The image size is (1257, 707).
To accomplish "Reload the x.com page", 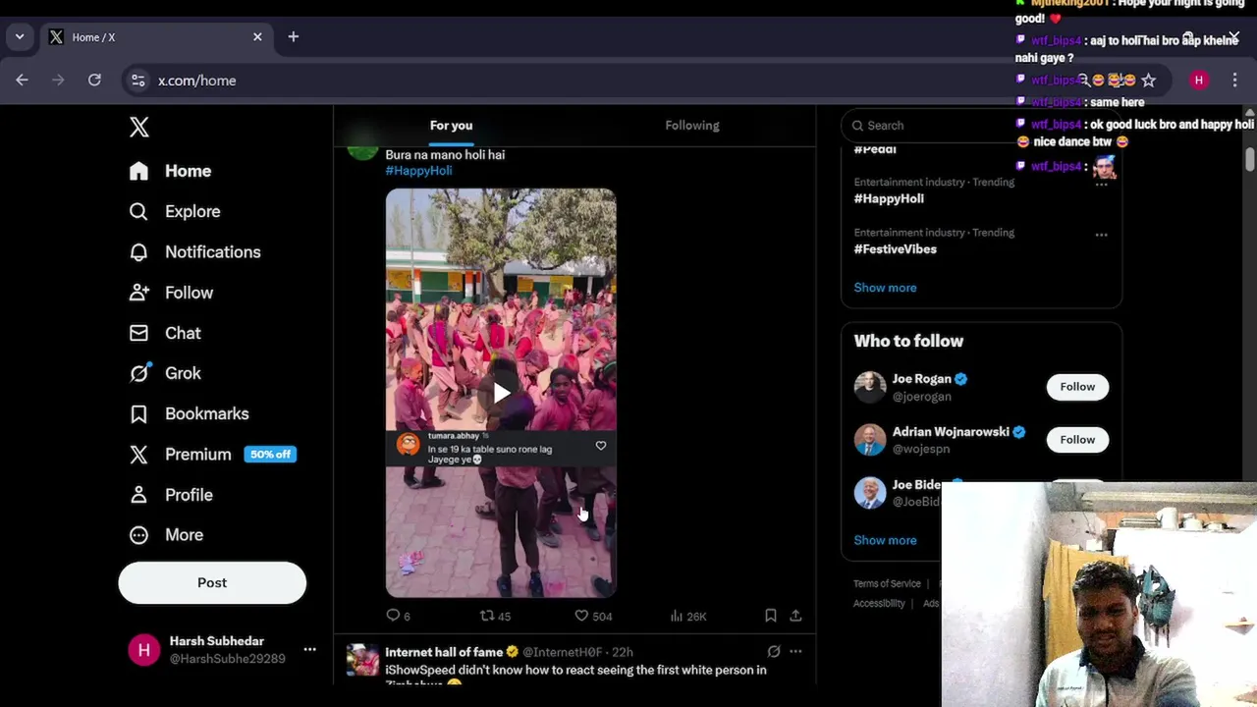I will (x=94, y=81).
